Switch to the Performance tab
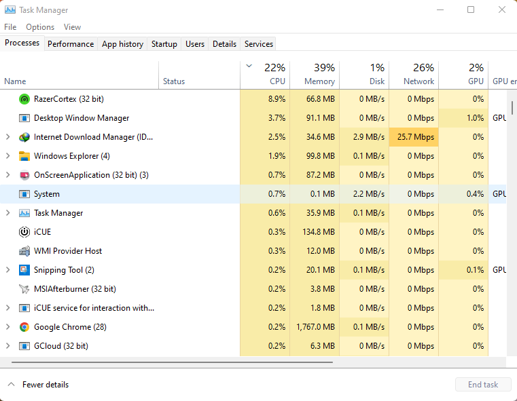This screenshot has width=517, height=401. (x=71, y=44)
